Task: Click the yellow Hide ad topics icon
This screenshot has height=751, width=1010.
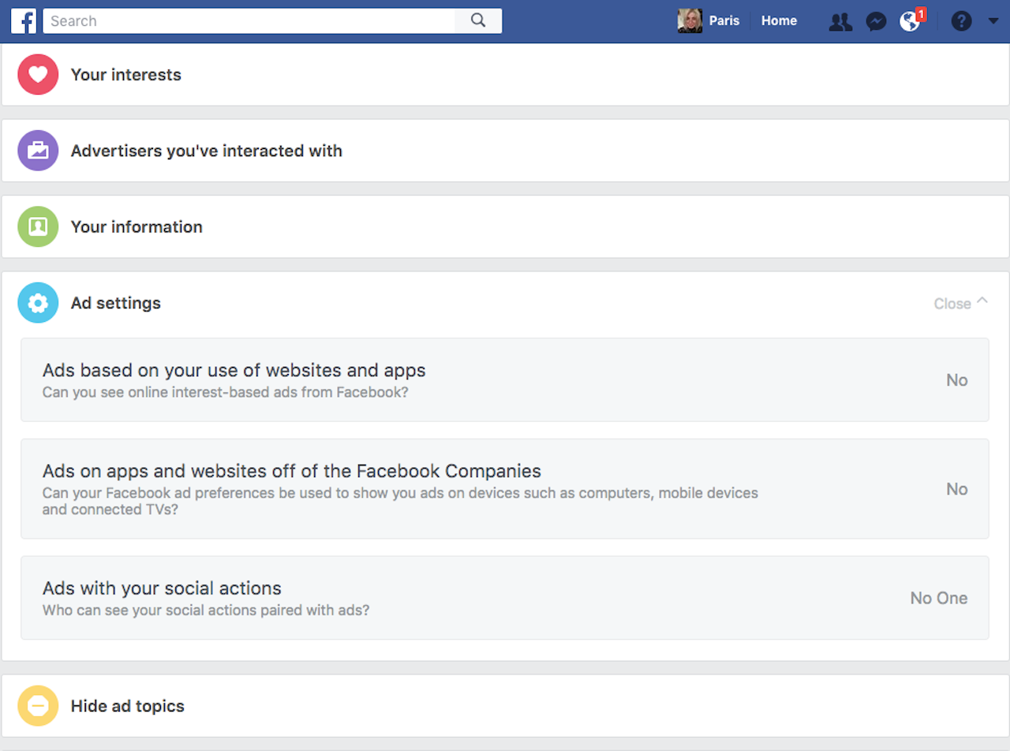Action: [38, 706]
